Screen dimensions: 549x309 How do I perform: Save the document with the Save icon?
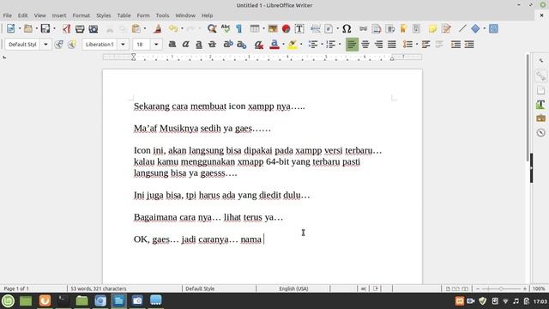(x=45, y=28)
